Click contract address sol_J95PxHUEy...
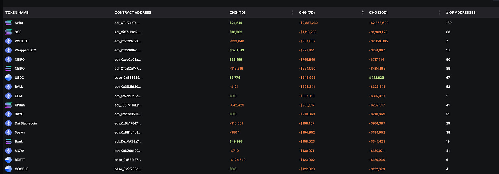The image size is (499, 174). [x=128, y=105]
